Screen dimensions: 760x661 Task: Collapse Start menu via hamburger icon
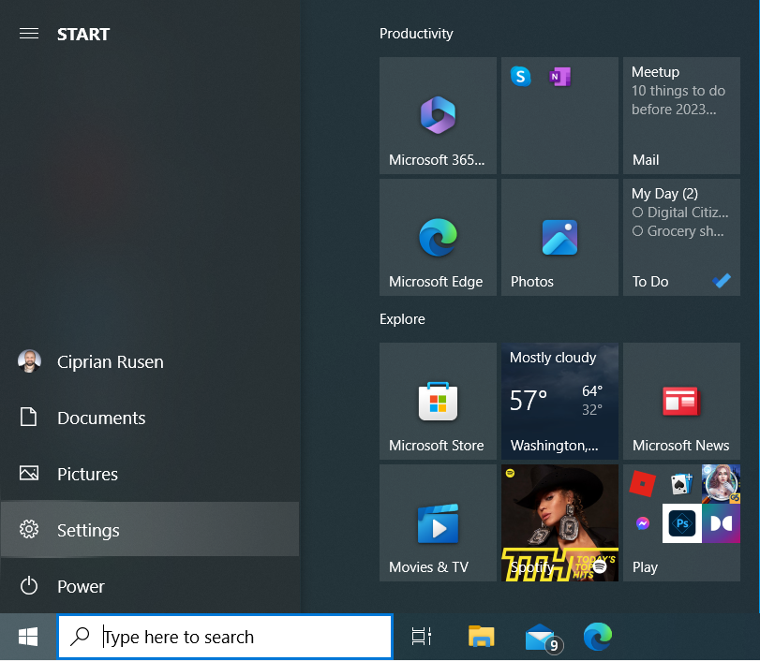[x=29, y=34]
